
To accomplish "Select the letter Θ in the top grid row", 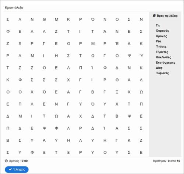I will pyautogui.click(x=44, y=19).
